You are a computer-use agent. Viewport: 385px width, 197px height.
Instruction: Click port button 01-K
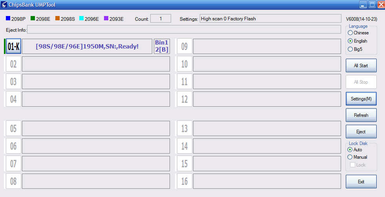pos(13,46)
